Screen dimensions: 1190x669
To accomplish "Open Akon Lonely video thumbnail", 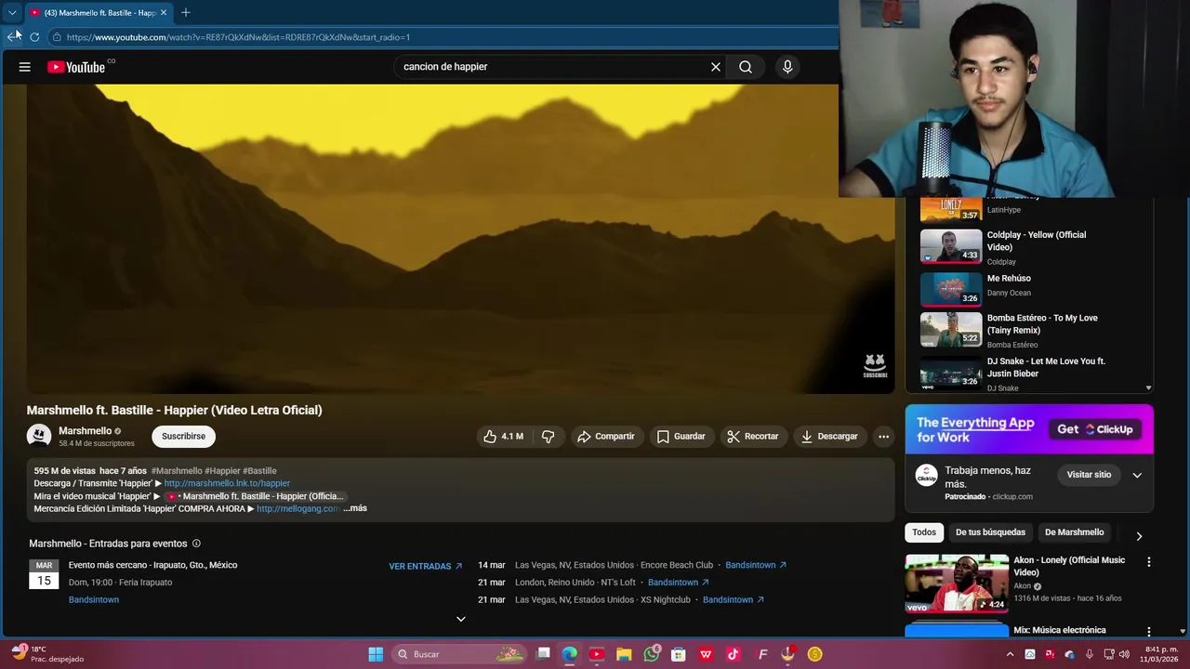I will pyautogui.click(x=957, y=584).
